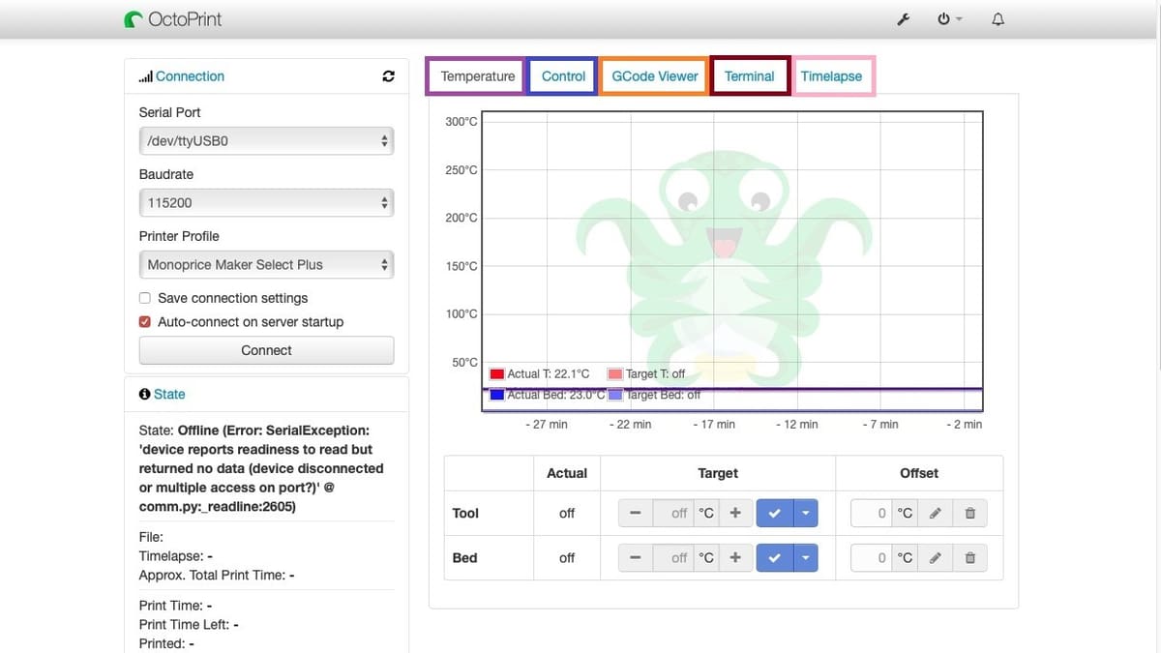Expand Bed temperature presets dropdown arrow
Screen dimensions: 1161x653
click(805, 558)
